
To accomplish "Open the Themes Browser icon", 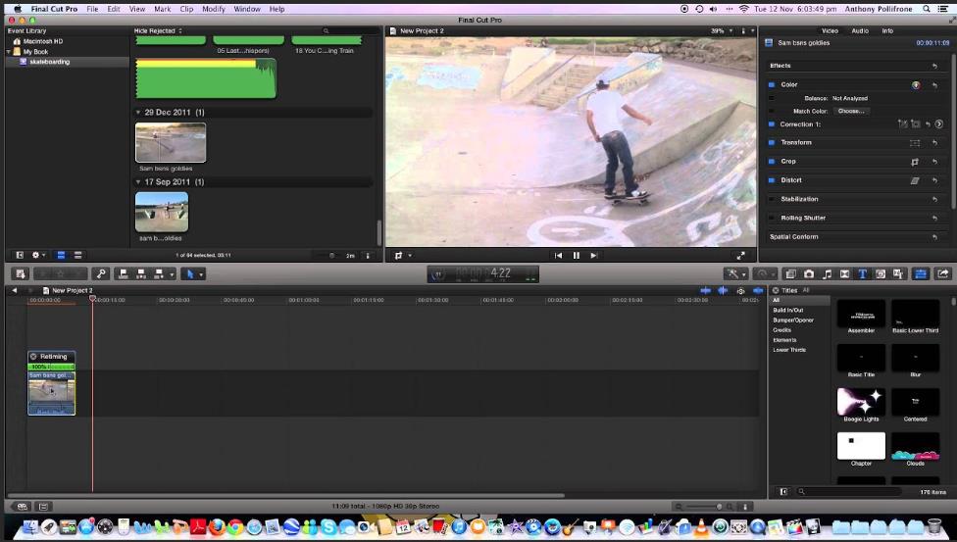I will click(x=898, y=274).
